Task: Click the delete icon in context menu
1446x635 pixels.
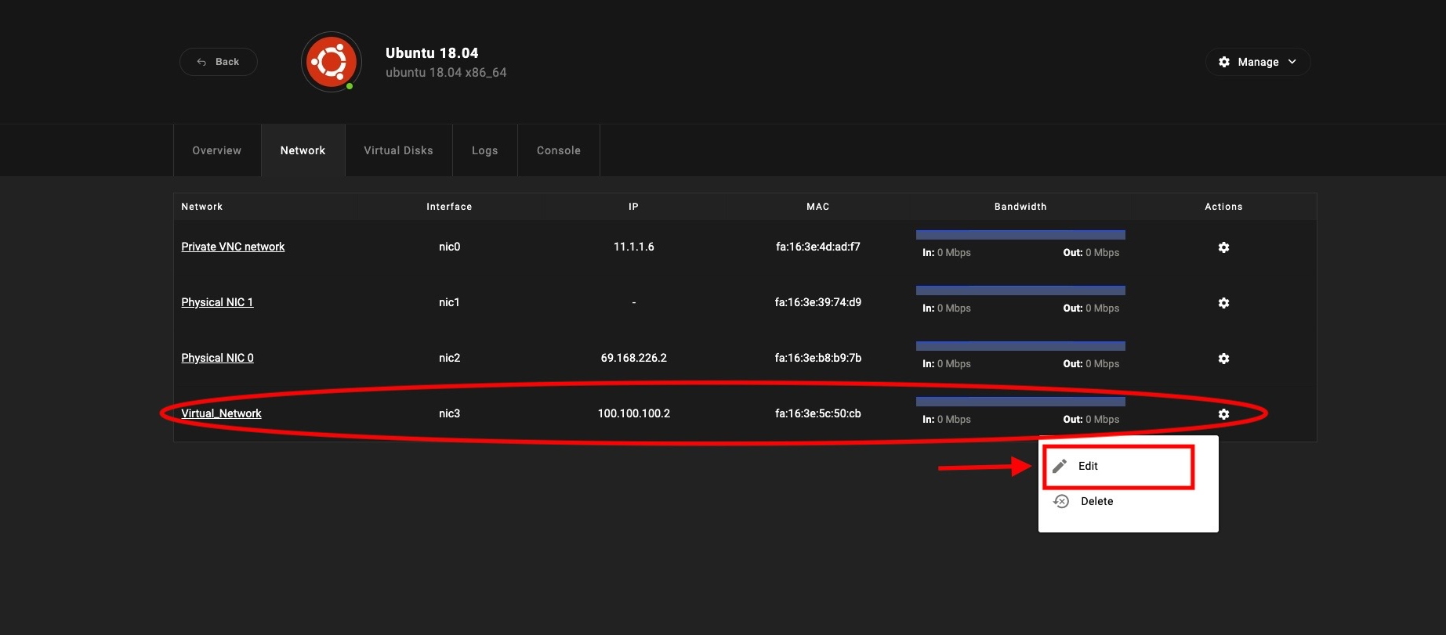Action: [x=1061, y=501]
